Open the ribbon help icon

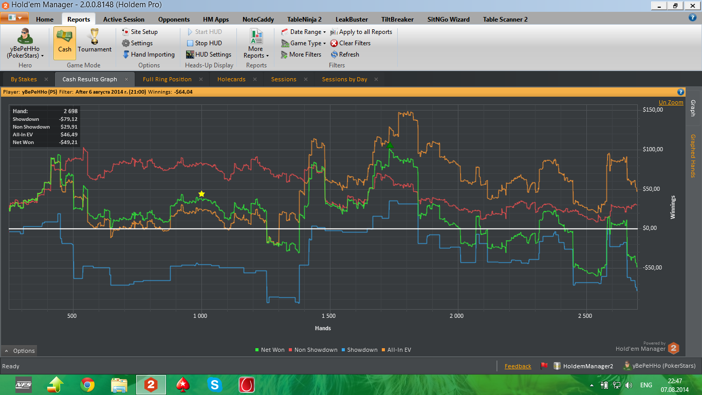[x=692, y=17]
